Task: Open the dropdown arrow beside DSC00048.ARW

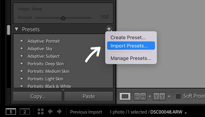Action: coord(186,112)
